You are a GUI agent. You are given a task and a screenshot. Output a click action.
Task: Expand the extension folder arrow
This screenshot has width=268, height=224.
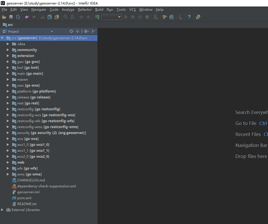(x=8, y=56)
